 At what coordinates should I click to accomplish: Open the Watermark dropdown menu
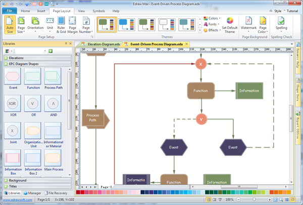(248, 25)
